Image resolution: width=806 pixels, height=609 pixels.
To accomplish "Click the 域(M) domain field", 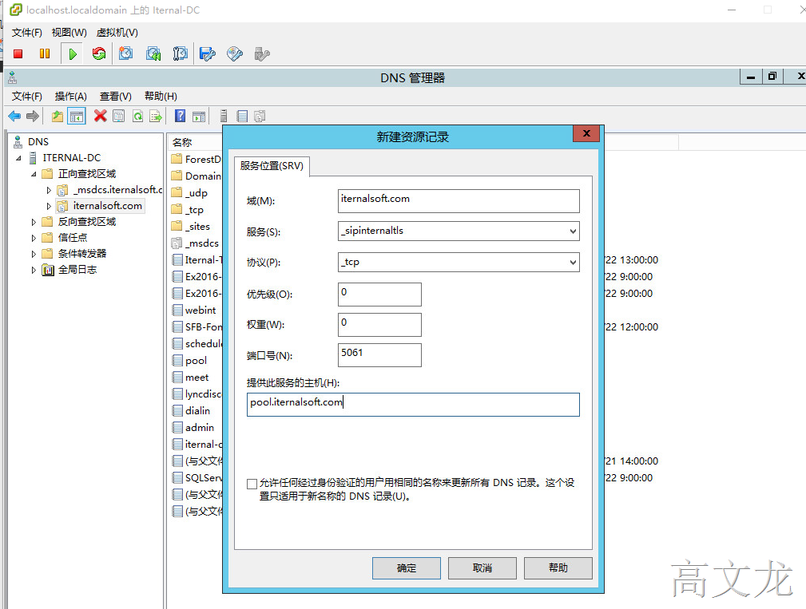I will pos(459,201).
